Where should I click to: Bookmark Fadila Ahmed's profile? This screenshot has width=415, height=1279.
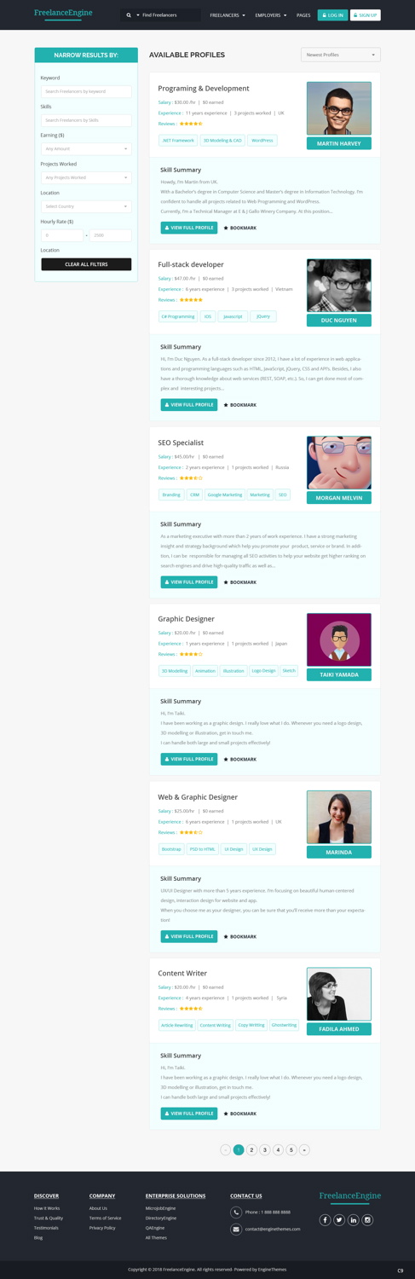[239, 1114]
